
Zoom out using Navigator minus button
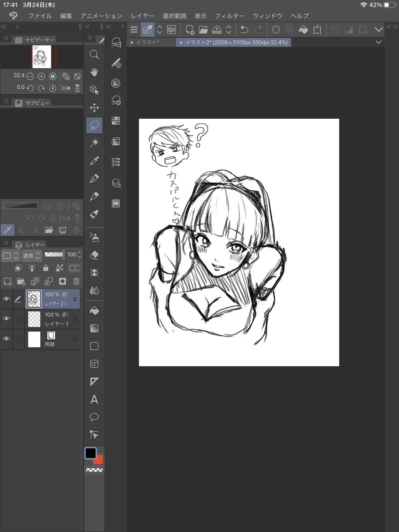[x=30, y=76]
